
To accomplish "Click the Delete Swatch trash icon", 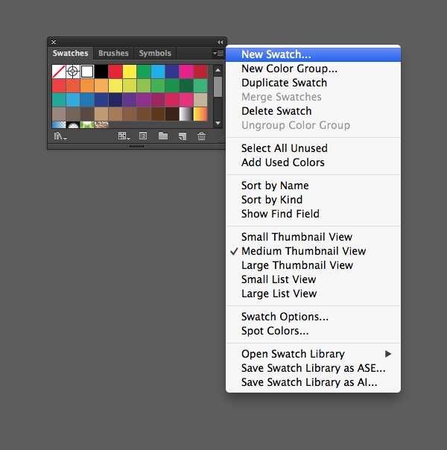I will coord(201,136).
